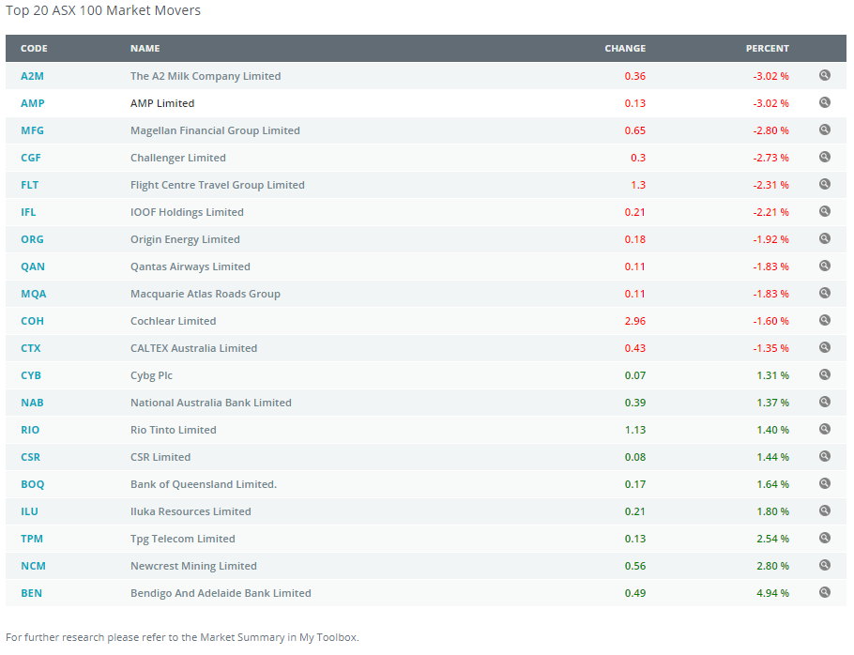Sort the table by CODE column
The image size is (854, 655).
click(32, 48)
